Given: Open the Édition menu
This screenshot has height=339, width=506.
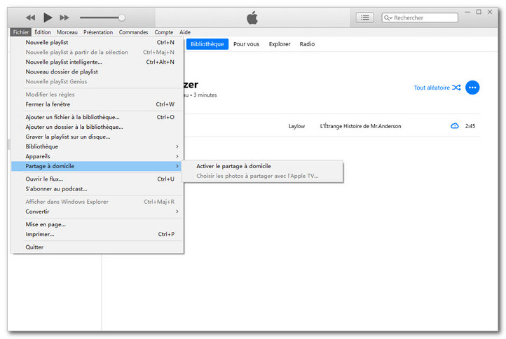Looking at the screenshot, I should pos(43,32).
